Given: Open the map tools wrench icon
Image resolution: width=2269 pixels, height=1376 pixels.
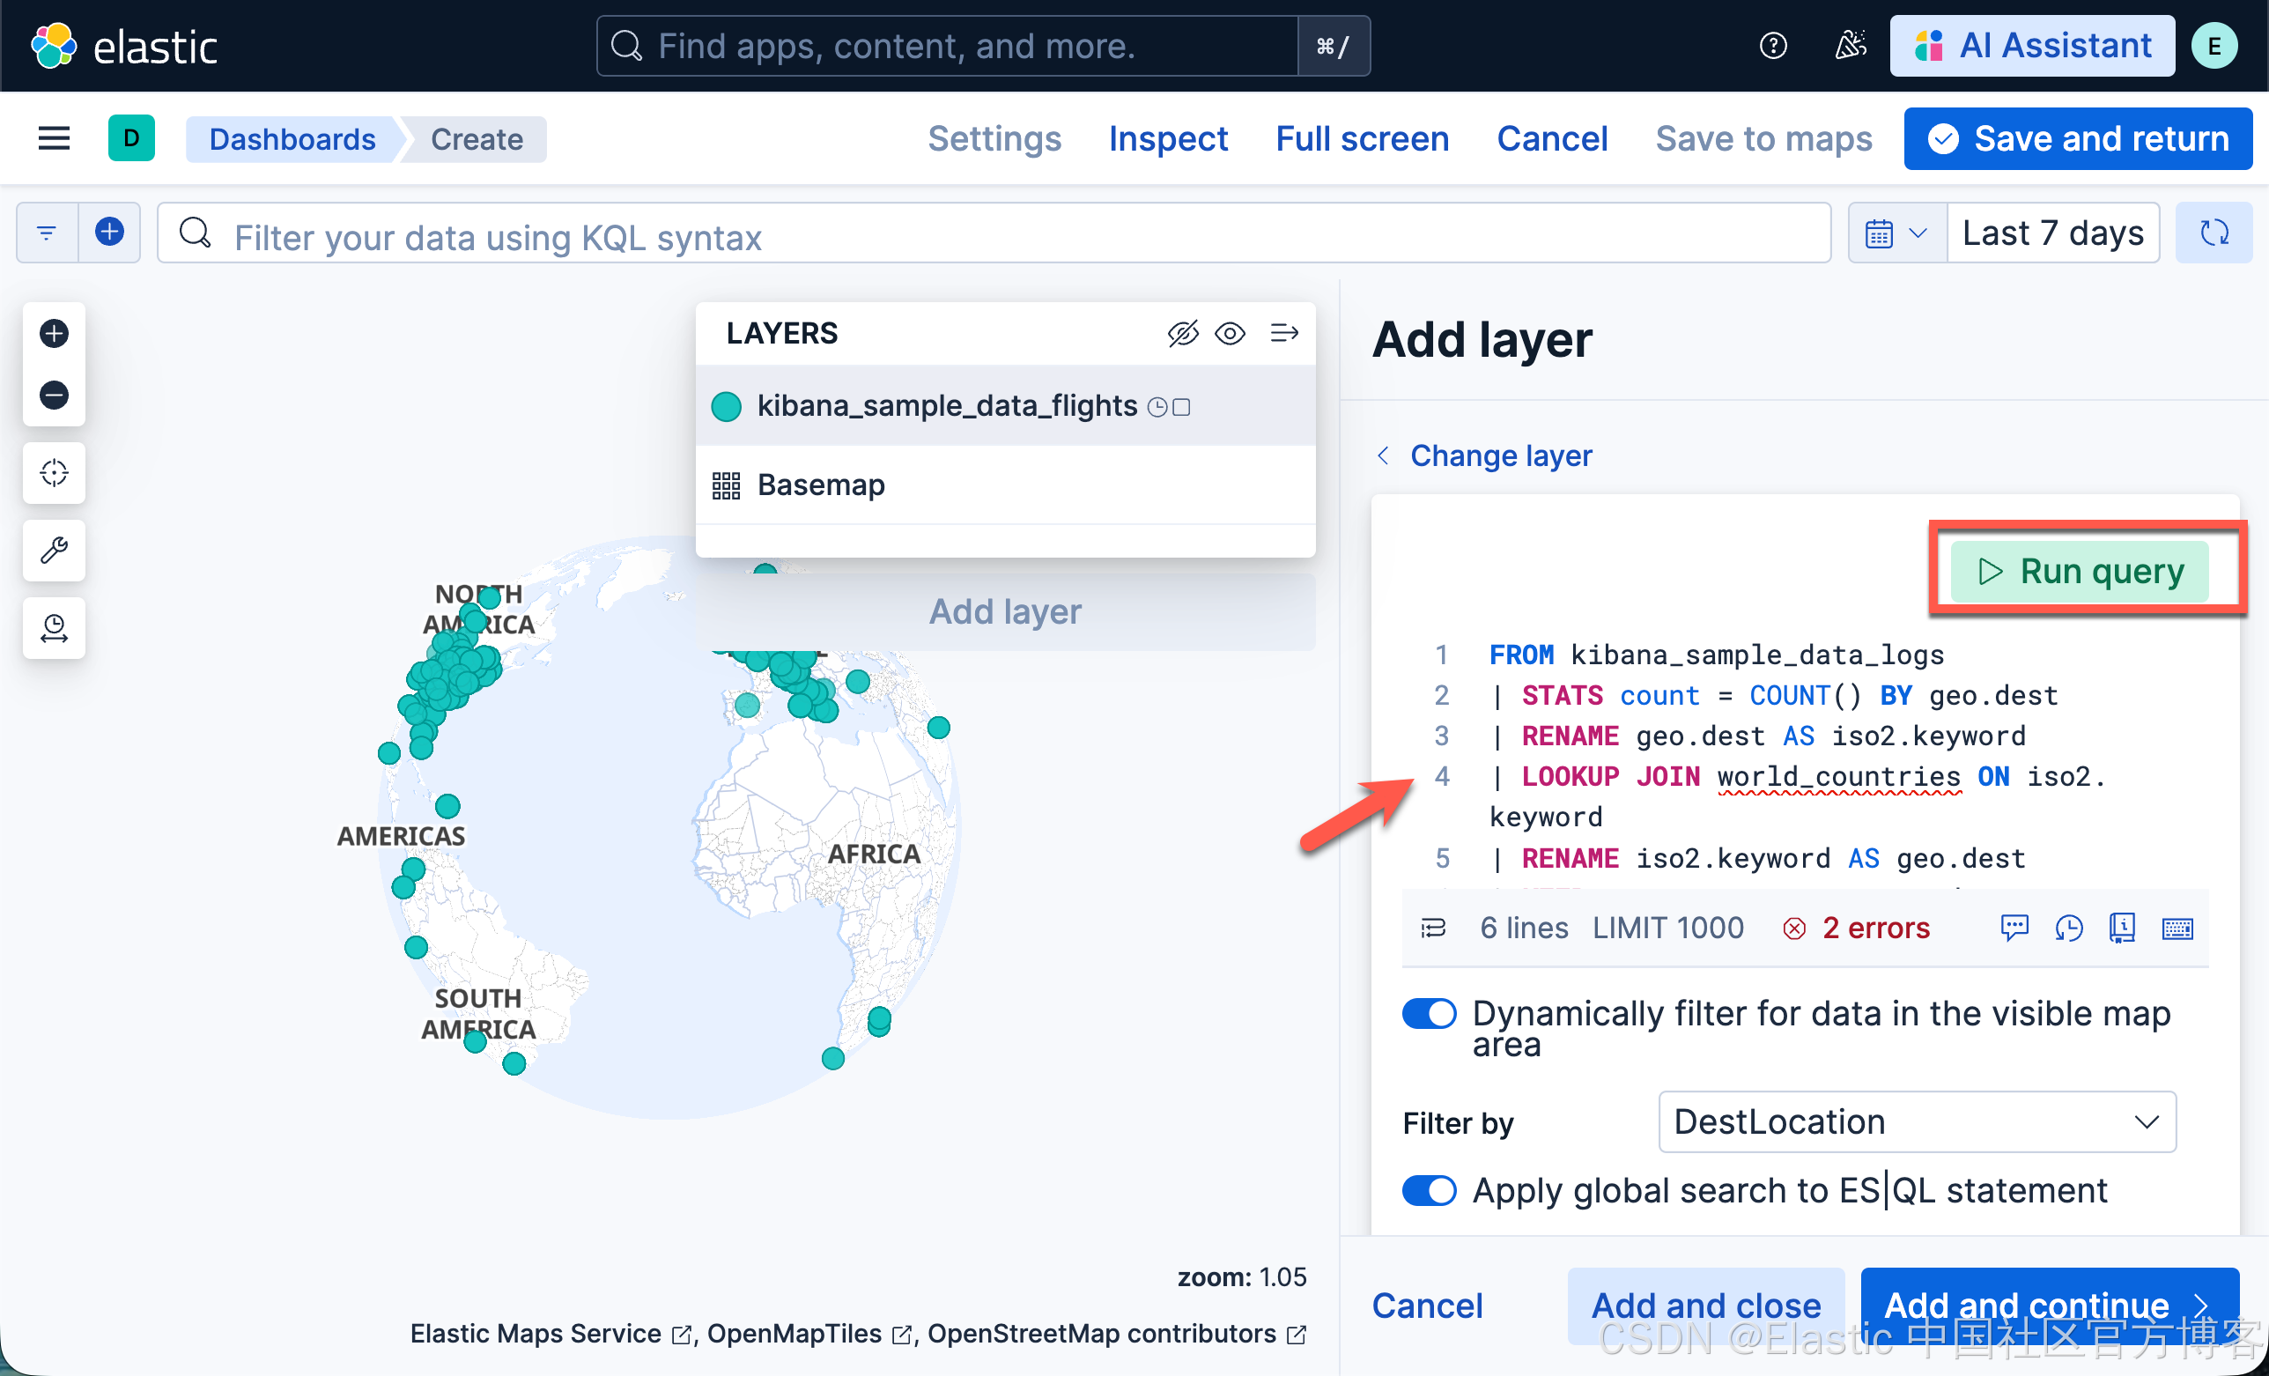Looking at the screenshot, I should pos(54,550).
